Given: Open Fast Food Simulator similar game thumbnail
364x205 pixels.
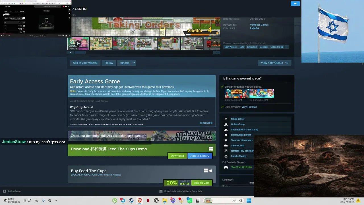Looking at the screenshot, I should [x=237, y=94].
